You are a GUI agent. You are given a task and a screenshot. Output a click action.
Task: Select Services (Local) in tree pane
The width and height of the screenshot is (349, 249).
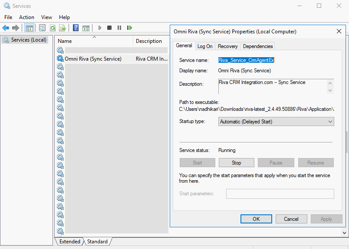pos(25,40)
